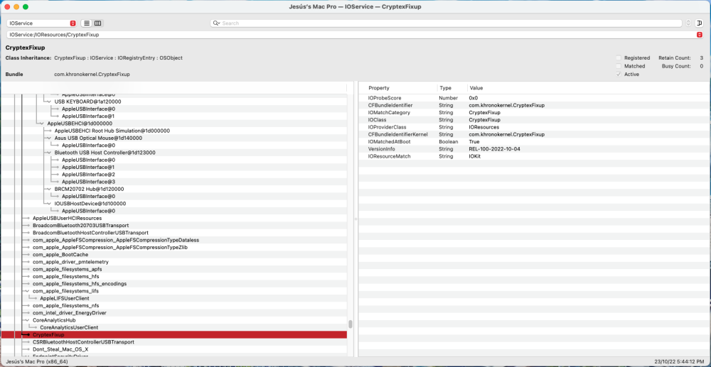This screenshot has width=711, height=367.
Task: Click the tree pane vertical scrollbar
Action: 350,324
